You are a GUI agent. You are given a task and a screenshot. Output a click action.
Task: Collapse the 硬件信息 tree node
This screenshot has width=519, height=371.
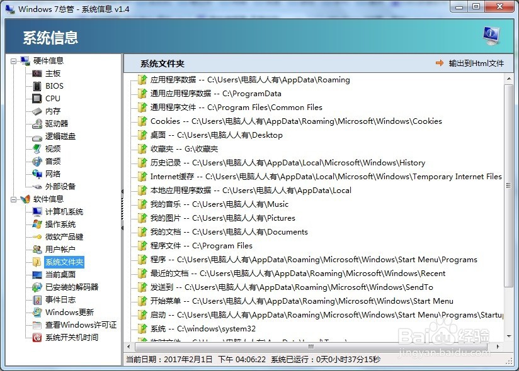coord(13,61)
